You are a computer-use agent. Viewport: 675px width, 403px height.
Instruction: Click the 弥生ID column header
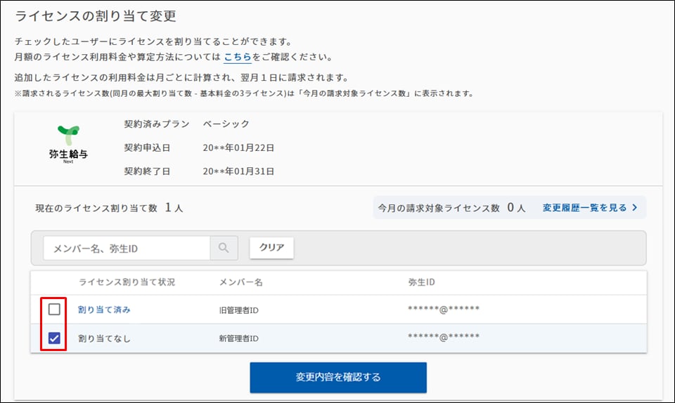pos(421,282)
